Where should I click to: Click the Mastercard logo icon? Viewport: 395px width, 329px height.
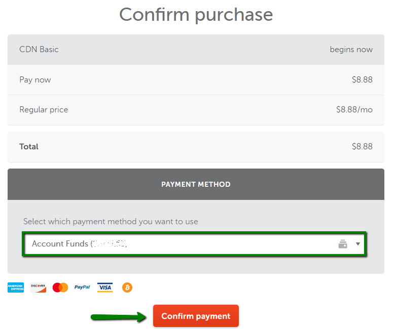[60, 287]
